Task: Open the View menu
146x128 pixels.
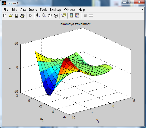Action: pyautogui.click(x=23, y=10)
